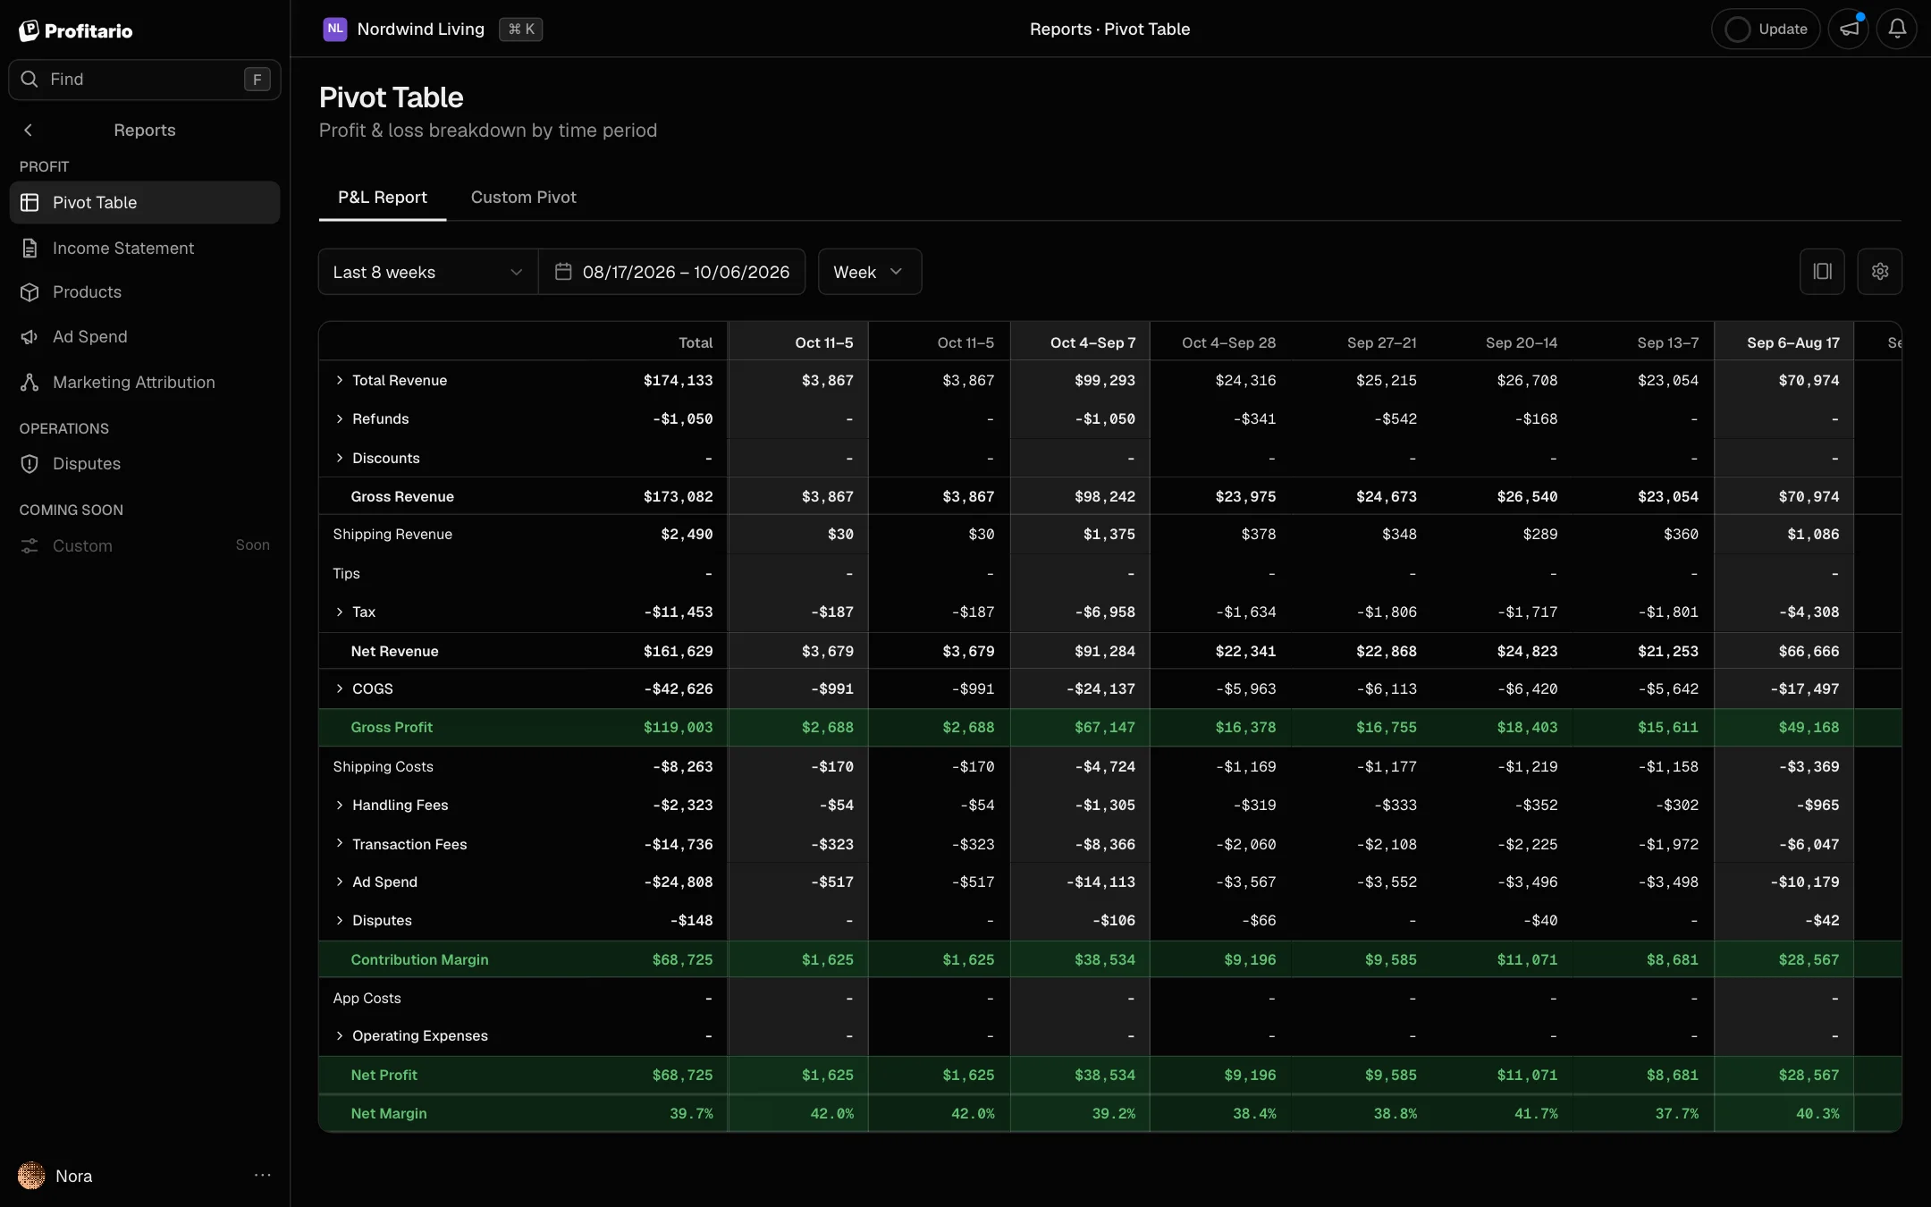
Task: Open Ad Spend report
Action: point(145,337)
